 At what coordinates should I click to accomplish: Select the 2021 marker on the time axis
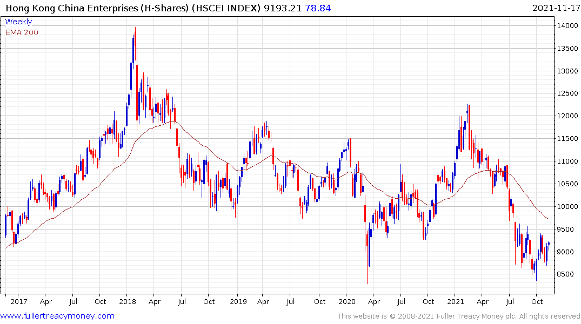[x=457, y=301]
